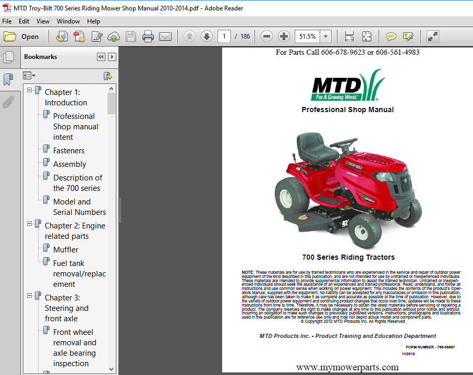Open the File menu
The width and height of the screenshot is (473, 375).
(x=7, y=21)
